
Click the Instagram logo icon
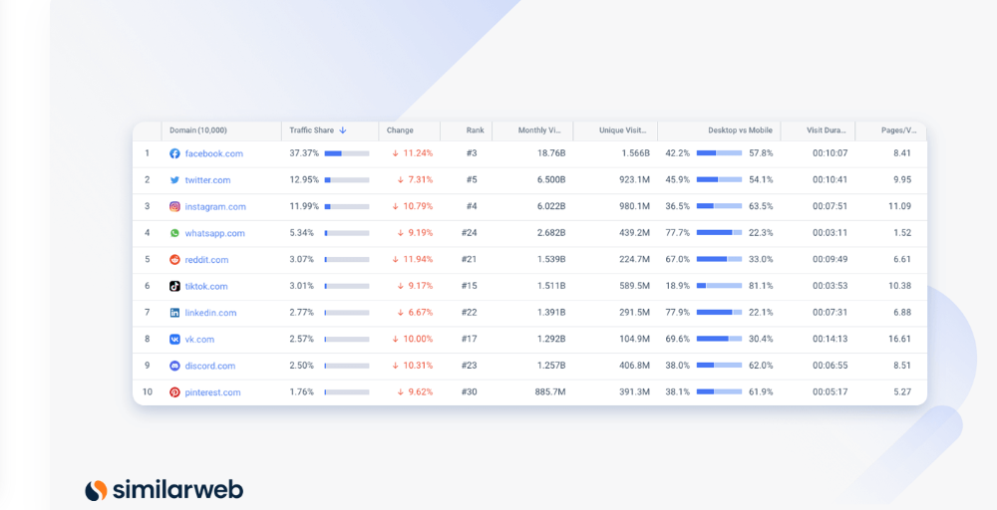coord(174,206)
